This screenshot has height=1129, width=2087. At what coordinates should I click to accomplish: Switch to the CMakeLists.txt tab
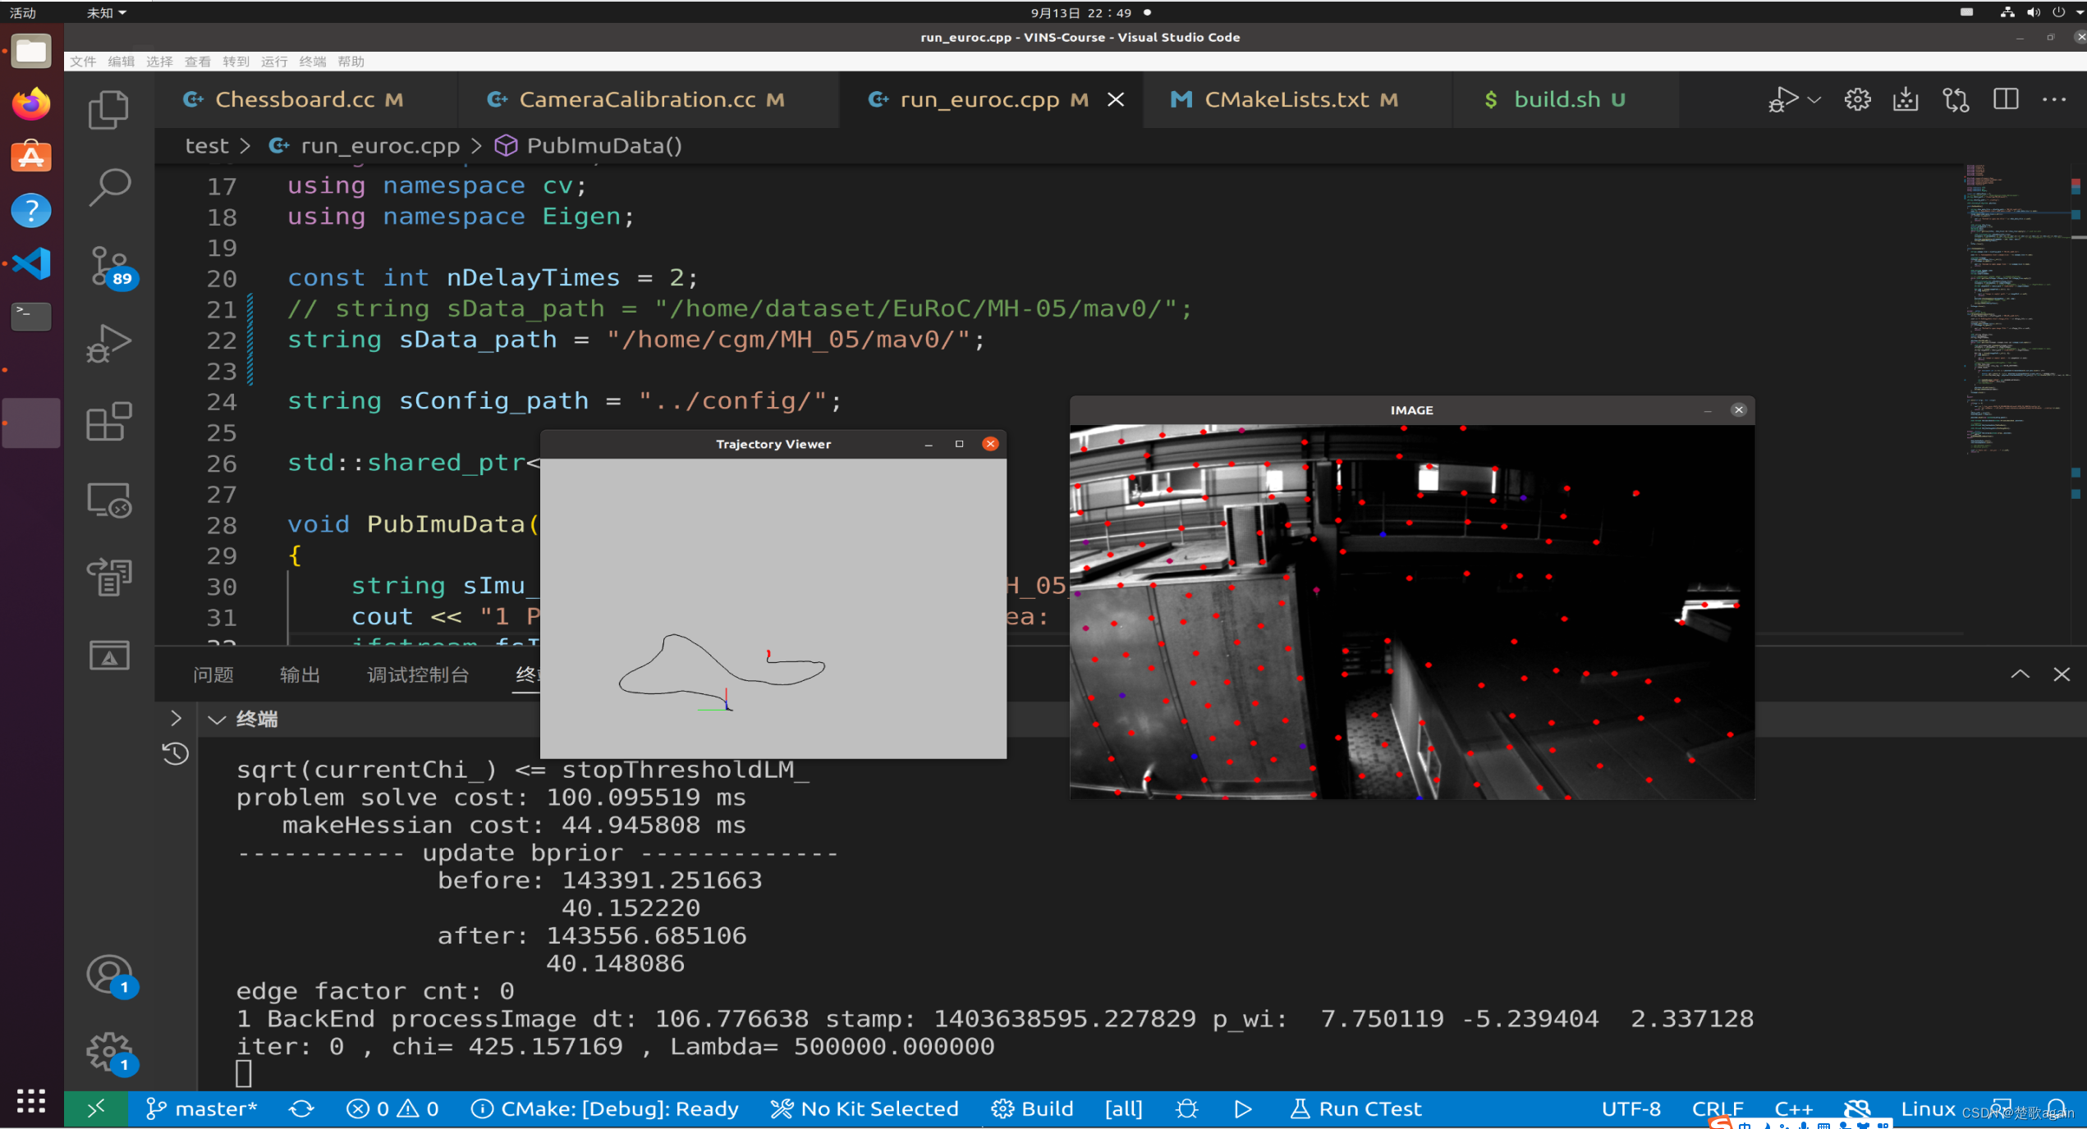(1286, 99)
